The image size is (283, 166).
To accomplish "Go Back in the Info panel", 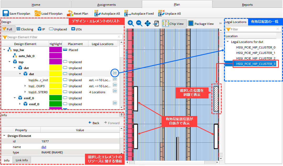I will coord(94,123).
